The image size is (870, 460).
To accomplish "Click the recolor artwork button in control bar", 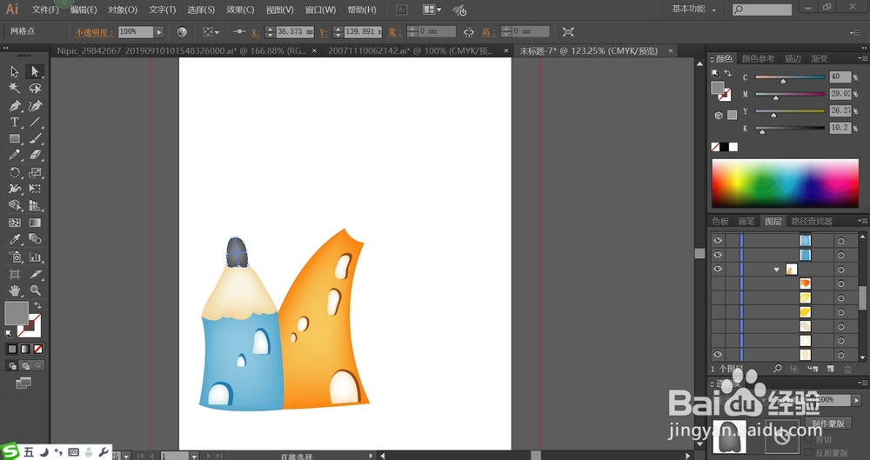I will pyautogui.click(x=182, y=32).
